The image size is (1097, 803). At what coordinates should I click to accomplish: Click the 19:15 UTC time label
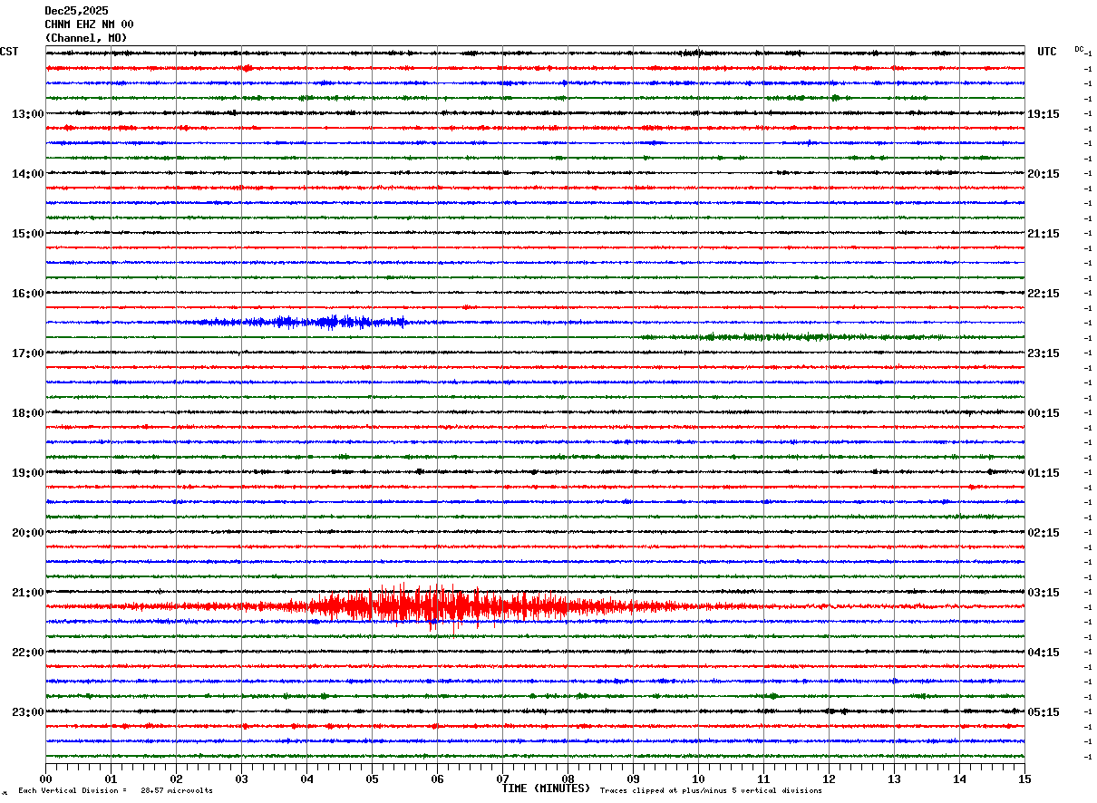pos(1043,114)
